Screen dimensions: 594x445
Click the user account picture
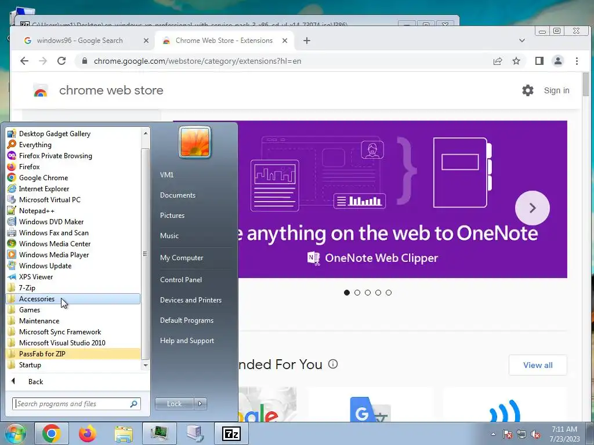tap(195, 142)
